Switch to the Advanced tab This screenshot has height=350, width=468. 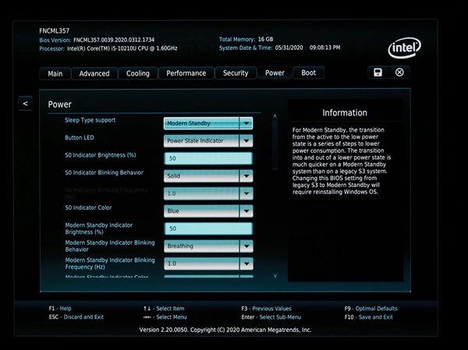94,73
